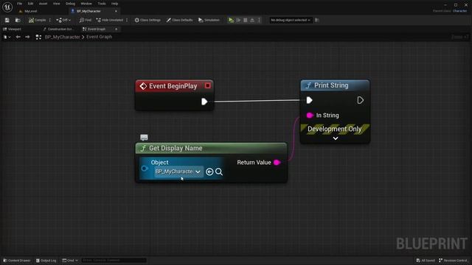Open the Asset menu

[43, 4]
